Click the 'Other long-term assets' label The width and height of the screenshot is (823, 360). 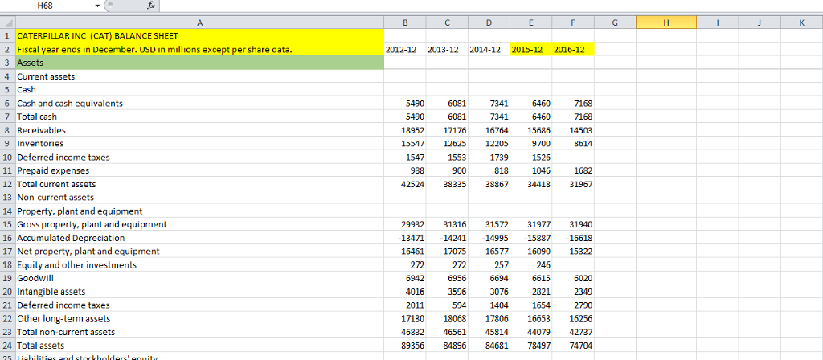pos(64,318)
